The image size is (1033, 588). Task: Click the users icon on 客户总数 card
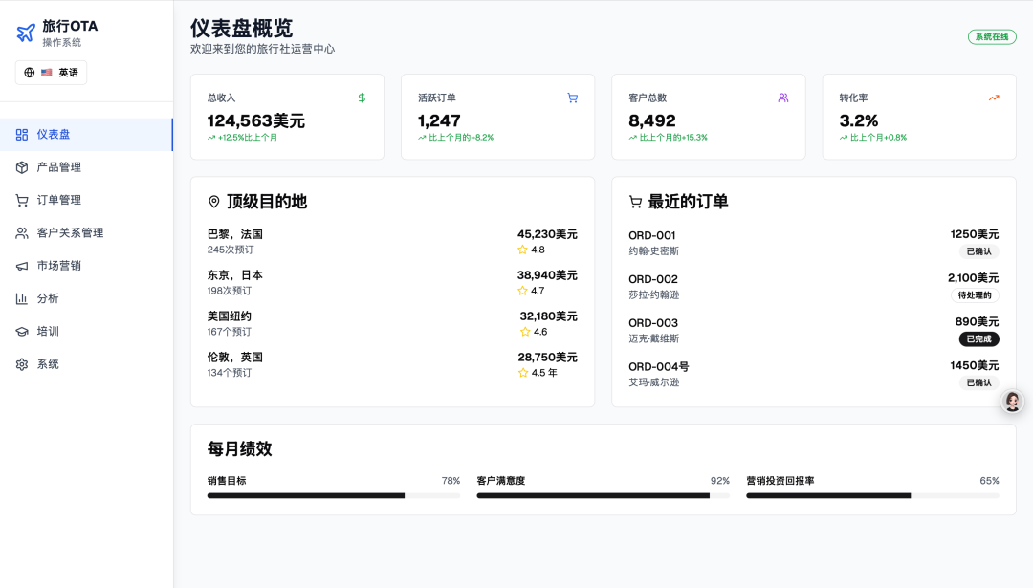(x=783, y=98)
